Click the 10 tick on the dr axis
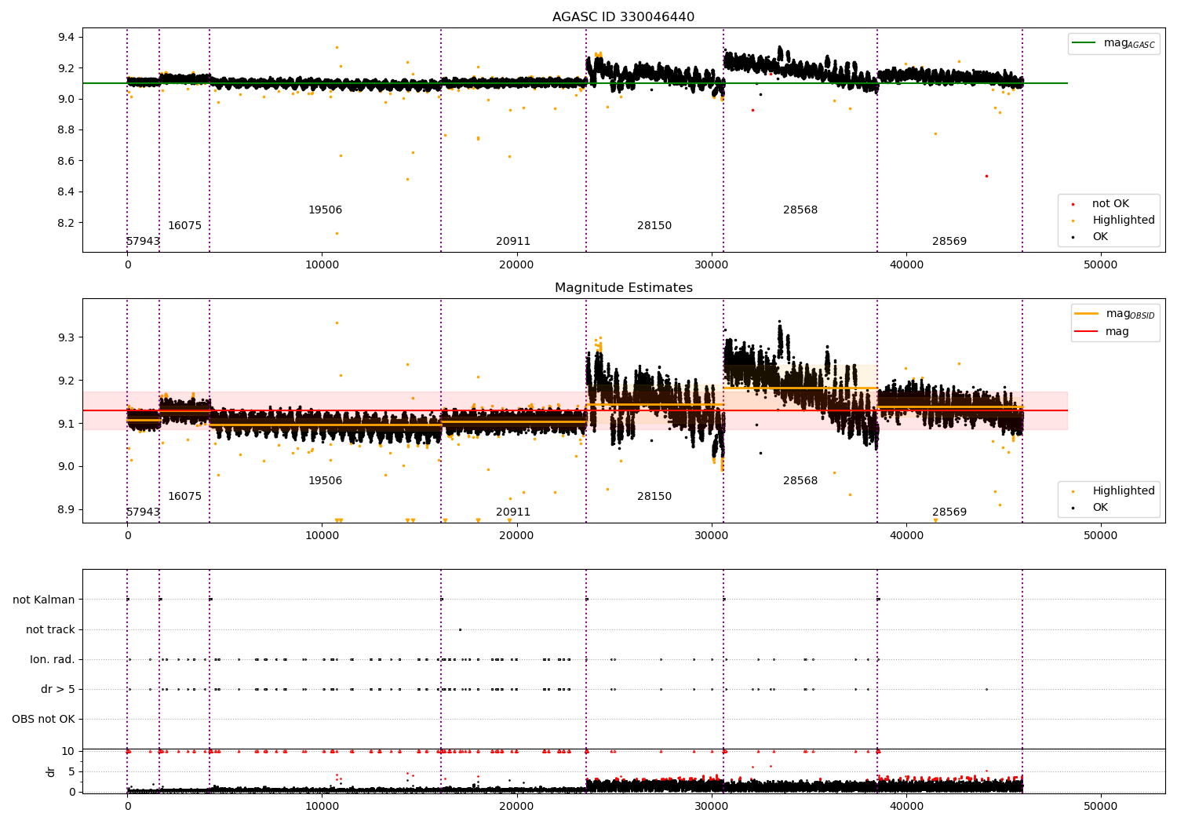 click(x=68, y=751)
